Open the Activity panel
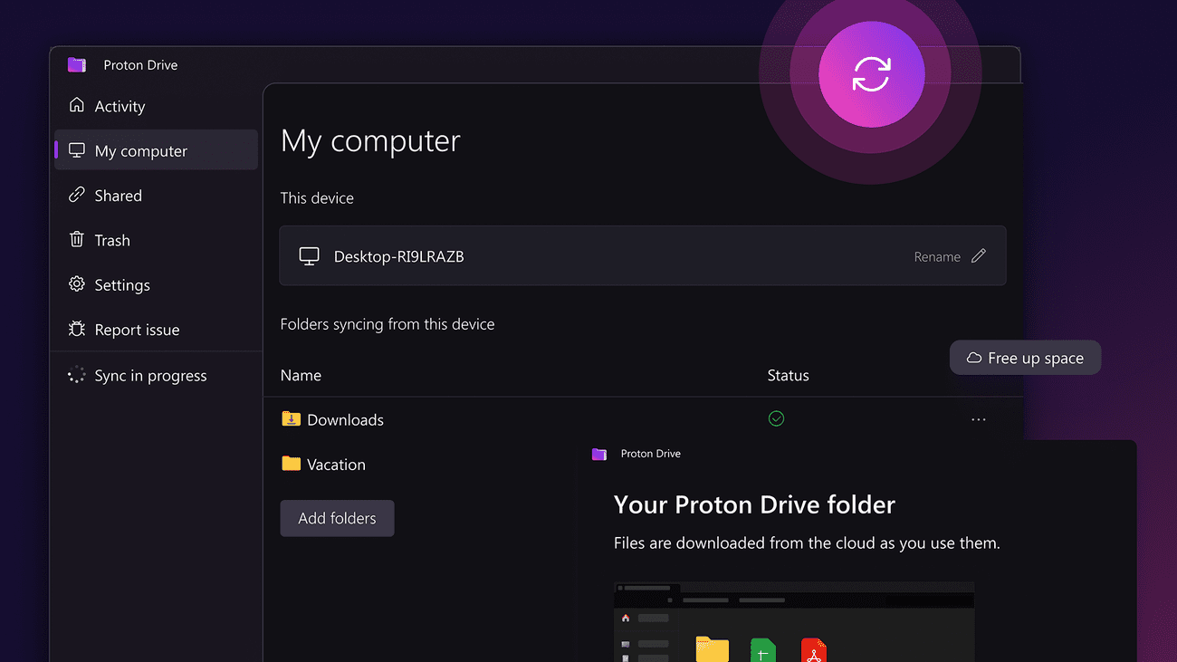Image resolution: width=1177 pixels, height=662 pixels. click(x=120, y=106)
